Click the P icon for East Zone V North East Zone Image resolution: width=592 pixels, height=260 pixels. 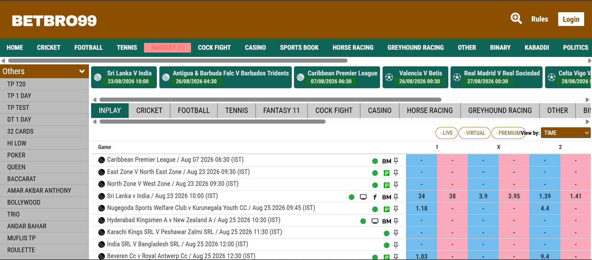coord(387,173)
